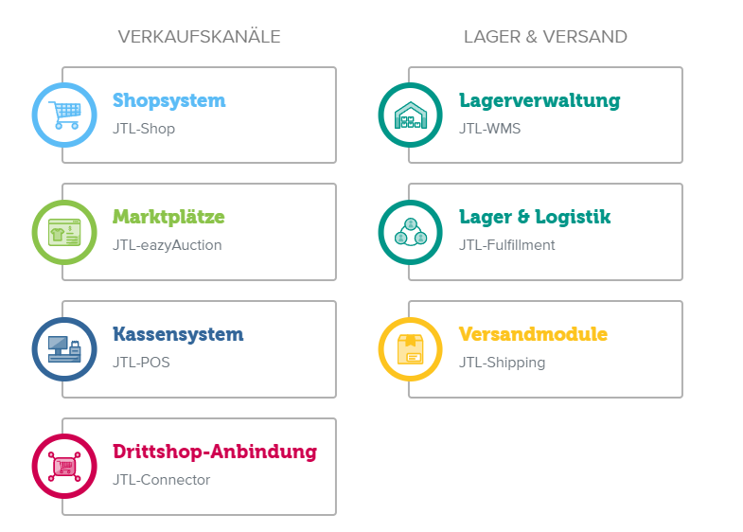Click the cash register POS icon
The width and height of the screenshot is (743, 532).
coord(64,349)
